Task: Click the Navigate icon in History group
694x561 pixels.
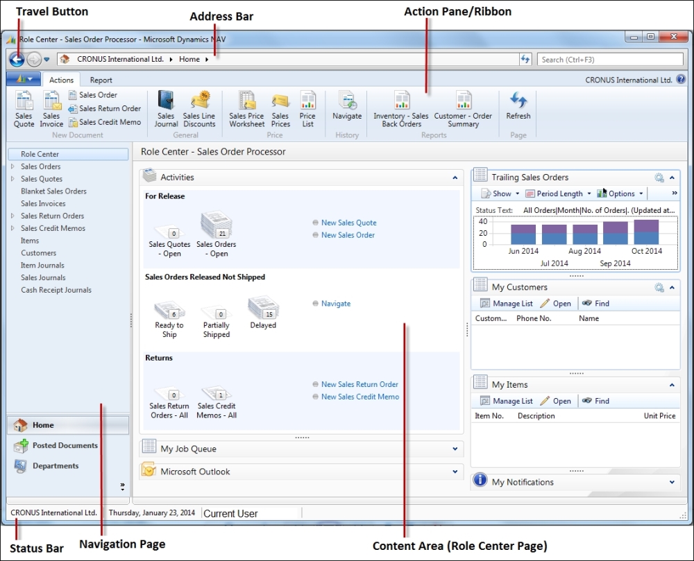Action: click(347, 105)
